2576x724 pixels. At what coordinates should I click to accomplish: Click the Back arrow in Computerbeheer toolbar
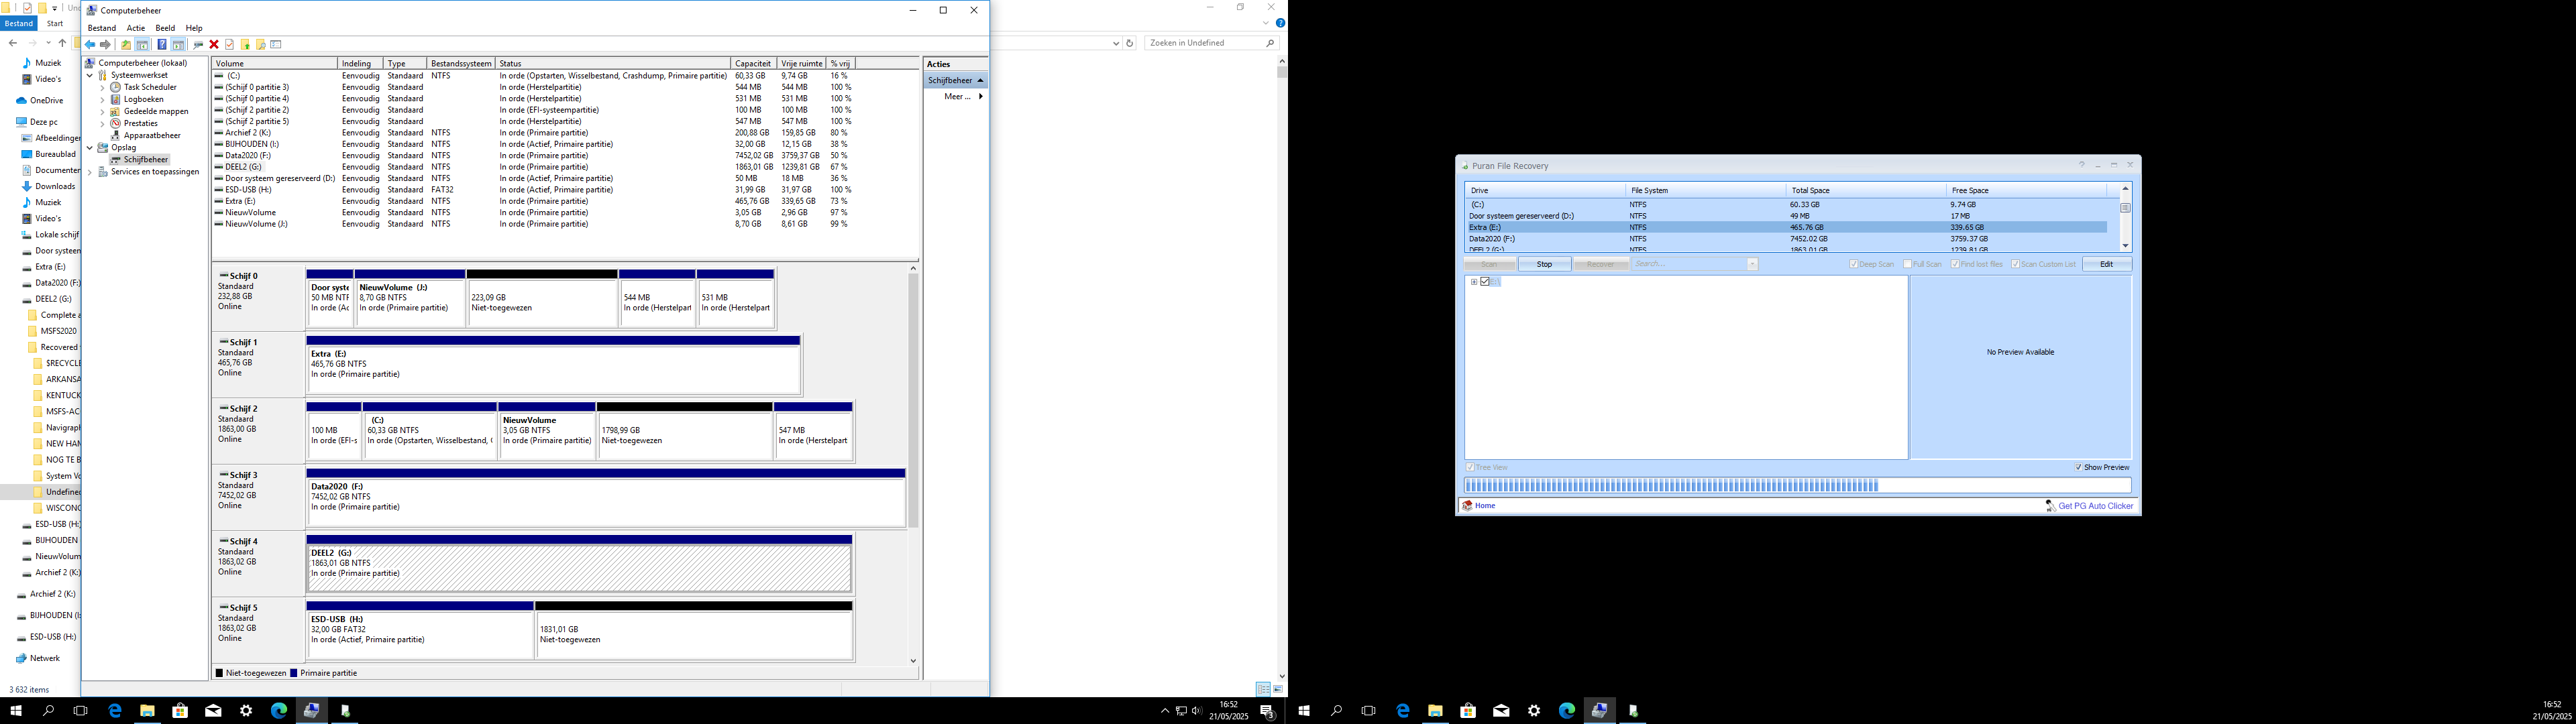point(90,45)
